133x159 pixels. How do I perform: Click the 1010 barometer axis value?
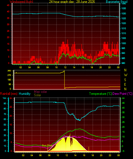124,33
